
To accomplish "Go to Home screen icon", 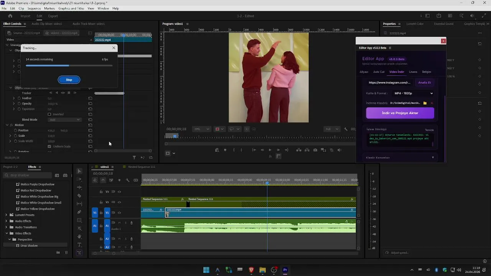I will (x=10, y=16).
